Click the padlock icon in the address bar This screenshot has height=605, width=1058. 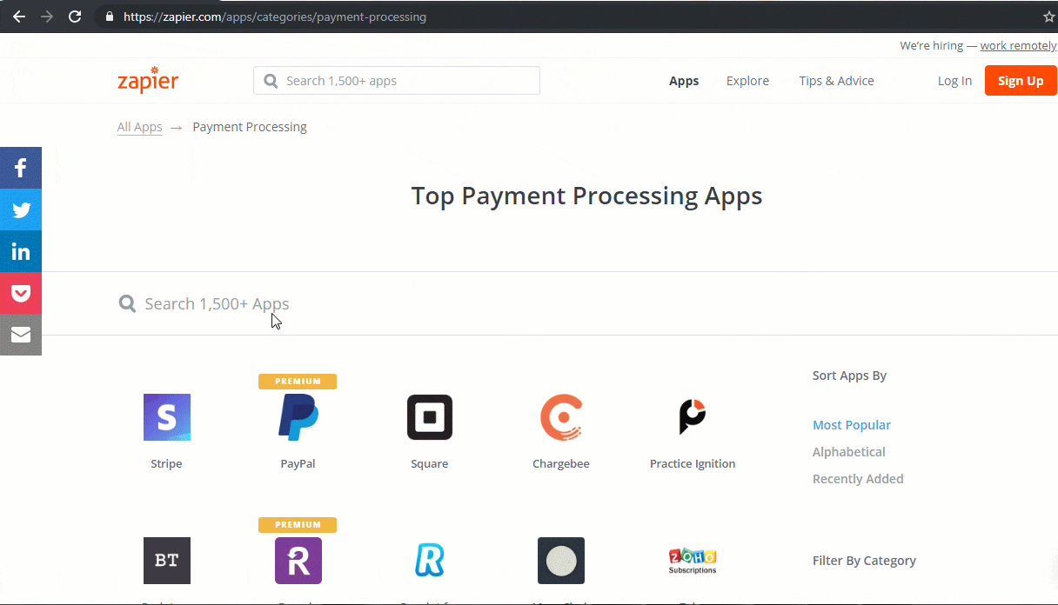click(x=109, y=17)
